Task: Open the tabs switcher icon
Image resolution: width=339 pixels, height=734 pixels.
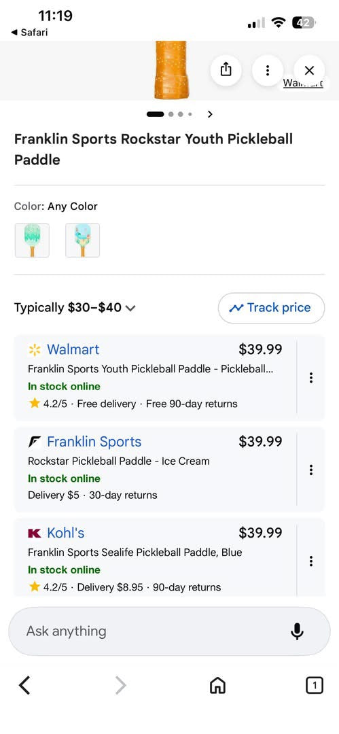Action: coord(314,686)
